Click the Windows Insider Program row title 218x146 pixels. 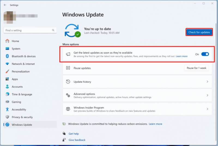pyautogui.click(x=89, y=108)
